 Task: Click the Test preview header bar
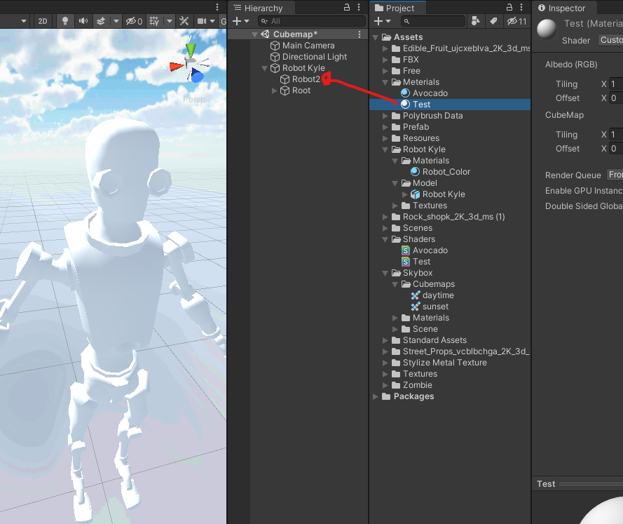[577, 484]
